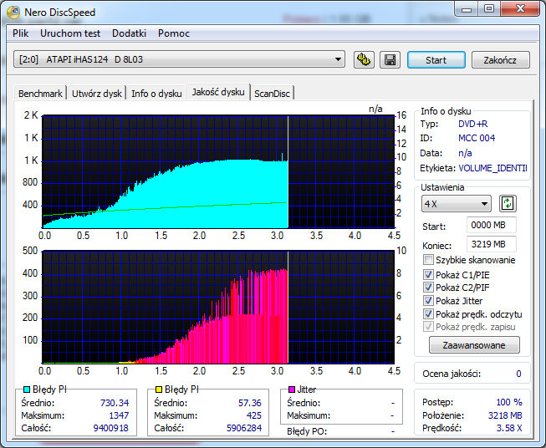
Task: Click the MCC 004 disc ID value
Action: coord(477,138)
